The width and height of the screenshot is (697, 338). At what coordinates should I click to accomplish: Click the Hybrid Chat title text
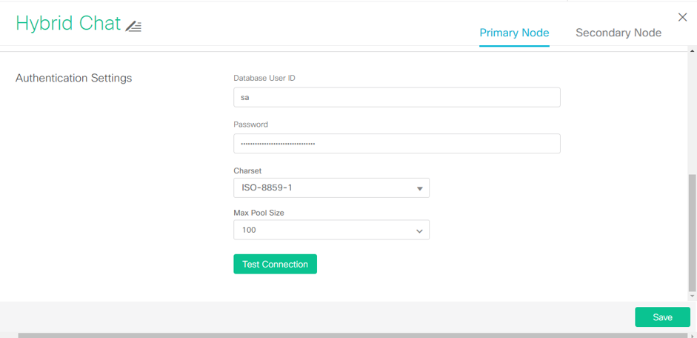click(x=68, y=24)
